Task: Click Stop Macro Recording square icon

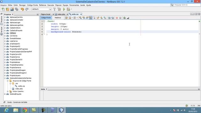Action: click(x=120, y=18)
